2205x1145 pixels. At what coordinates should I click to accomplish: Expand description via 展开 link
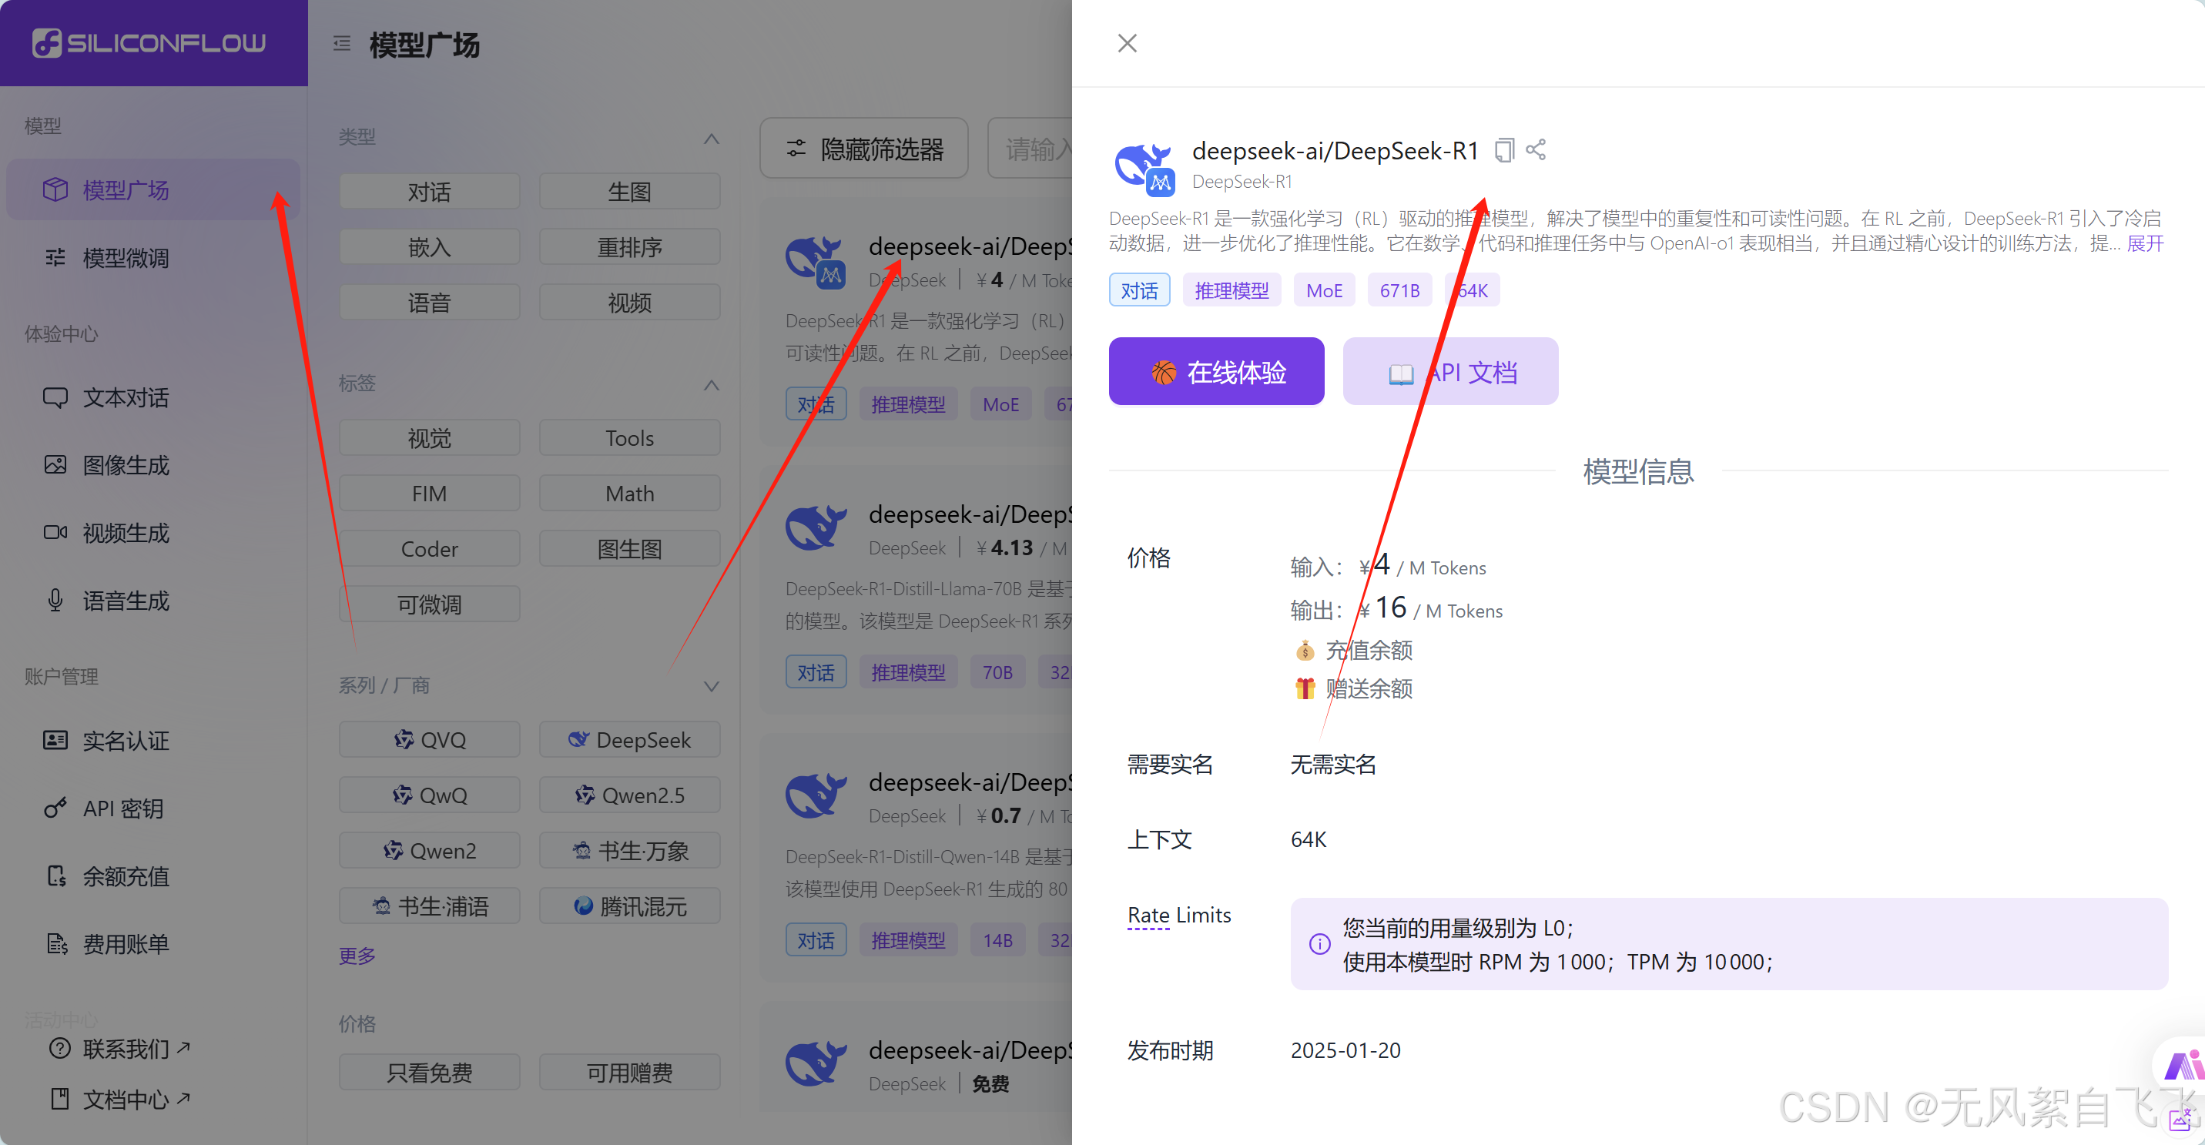(x=2145, y=244)
